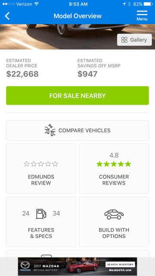Tap the gas pump icon
155x276 pixels.
[x=41, y=213]
